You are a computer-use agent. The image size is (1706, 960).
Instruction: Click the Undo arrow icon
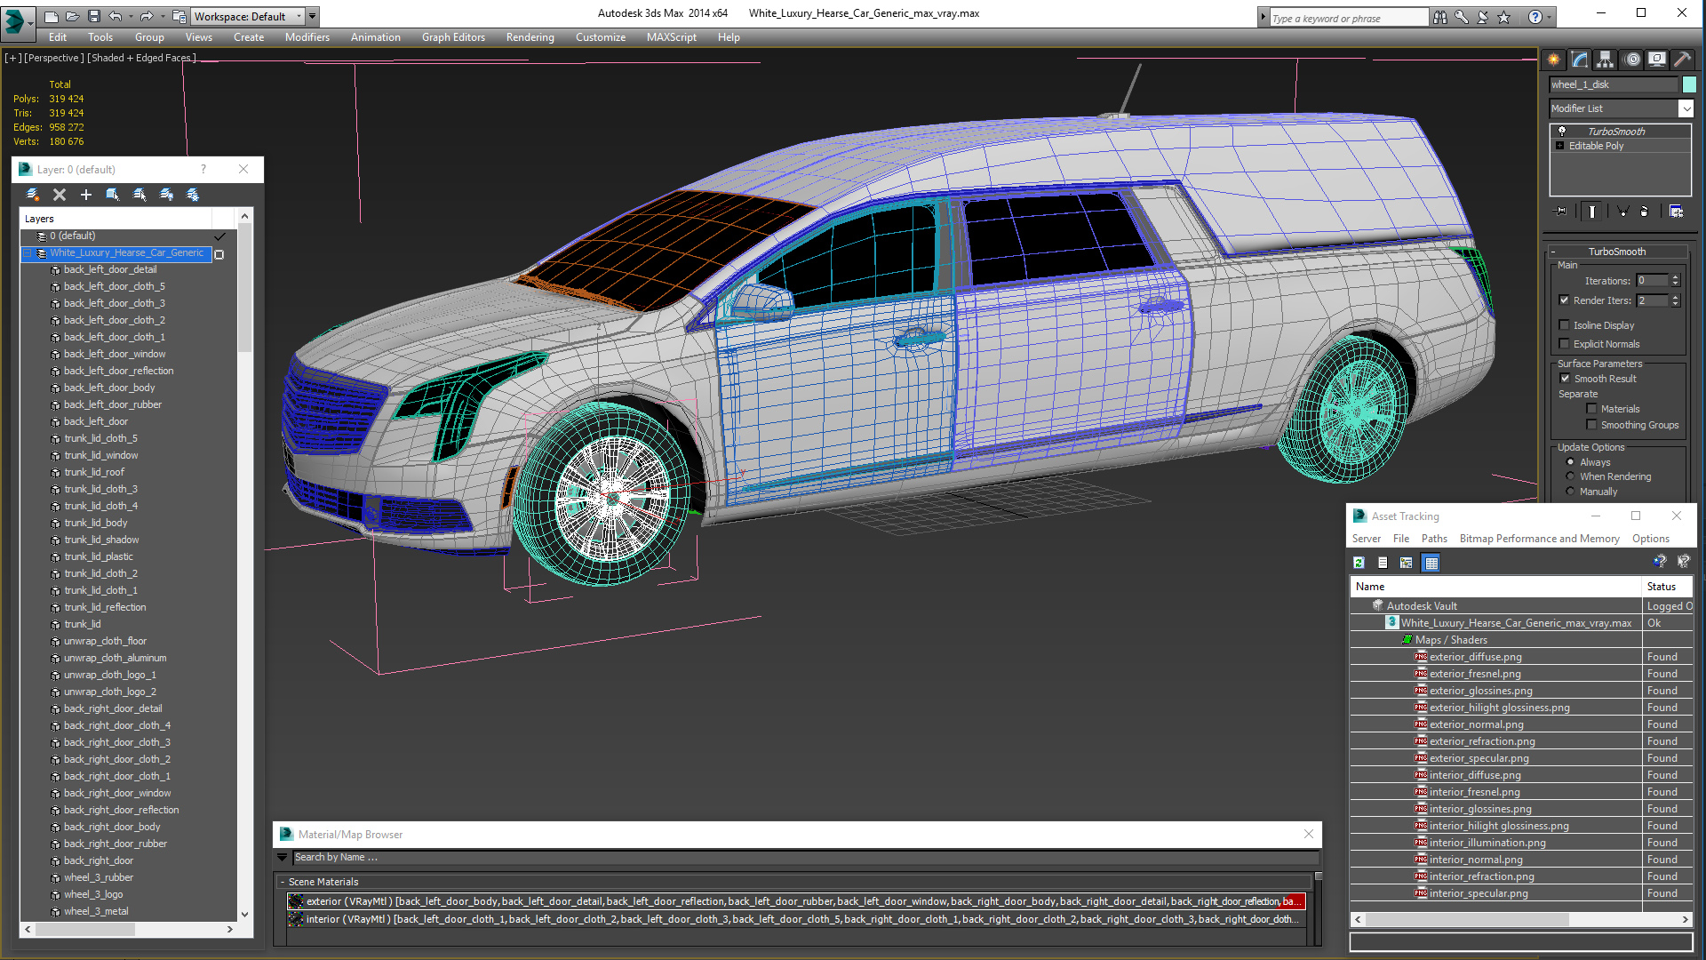[115, 16]
